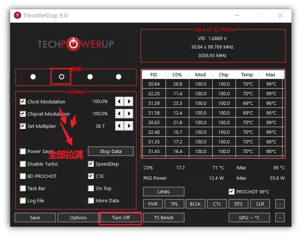This screenshot has height=236, width=301.
Task: Decrease Clock Modulation with left arrow
Action: point(120,101)
